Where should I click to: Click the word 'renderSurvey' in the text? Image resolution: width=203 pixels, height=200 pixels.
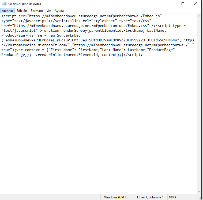tap(74, 31)
